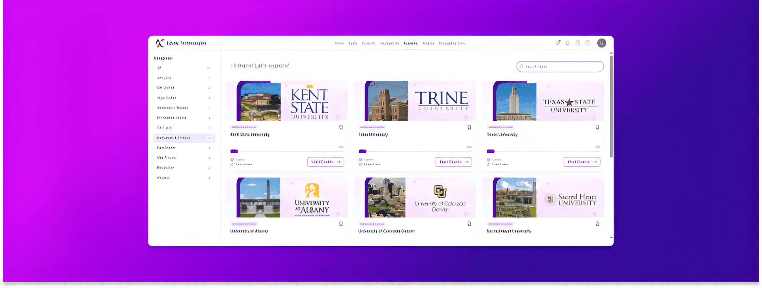Open the notifications bell icon
Viewport: 762px width, 288px height.
click(x=568, y=43)
